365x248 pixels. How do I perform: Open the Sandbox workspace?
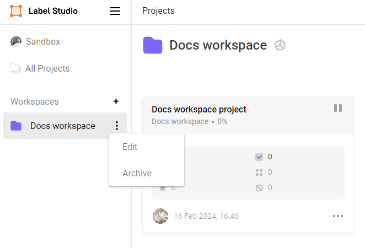click(x=42, y=41)
